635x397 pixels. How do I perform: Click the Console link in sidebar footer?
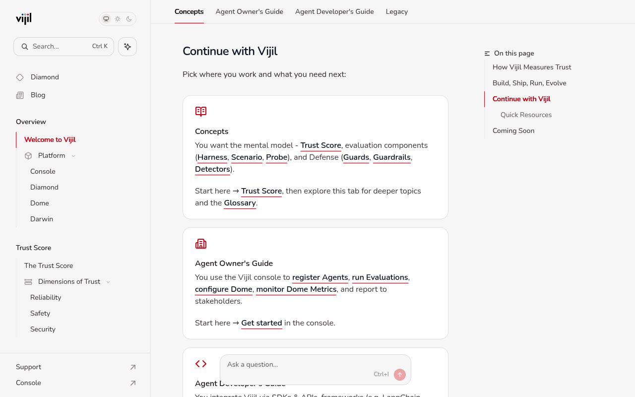28,383
